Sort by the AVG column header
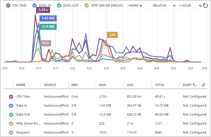 click(x=130, y=85)
